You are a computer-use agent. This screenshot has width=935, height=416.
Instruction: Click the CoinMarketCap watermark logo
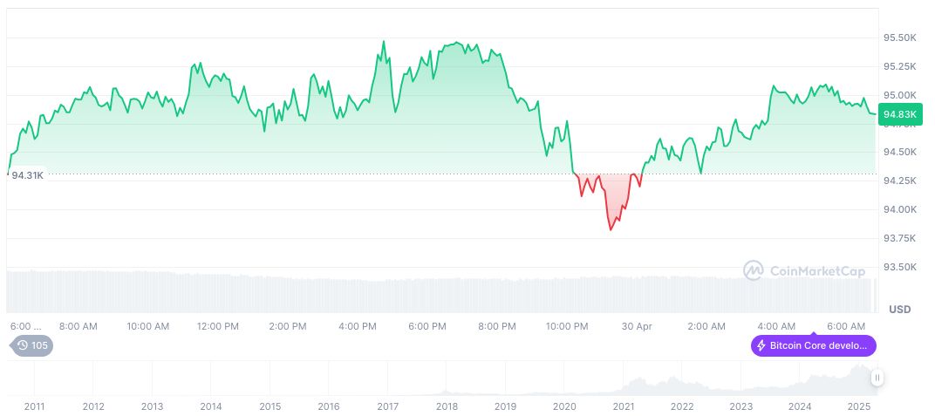[x=804, y=271]
